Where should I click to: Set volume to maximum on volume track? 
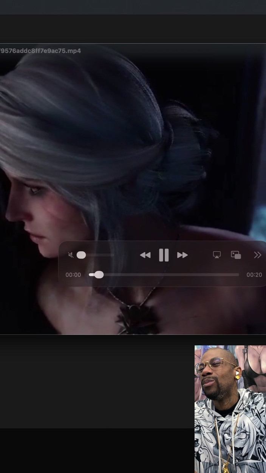click(113, 255)
